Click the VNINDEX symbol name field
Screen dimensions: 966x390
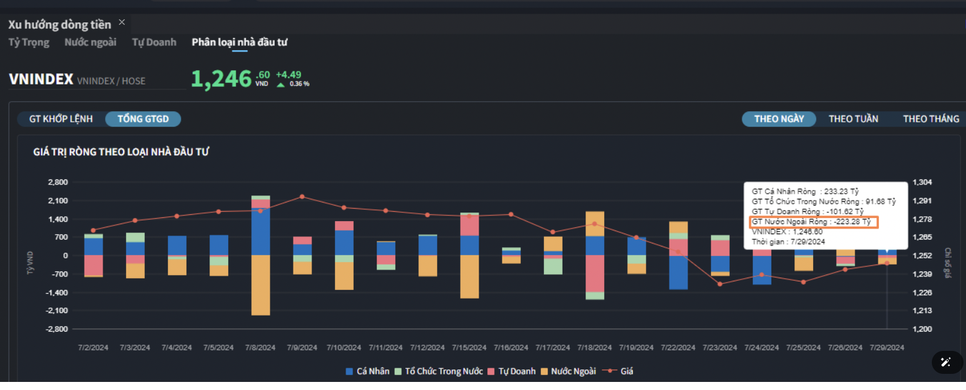pos(41,79)
